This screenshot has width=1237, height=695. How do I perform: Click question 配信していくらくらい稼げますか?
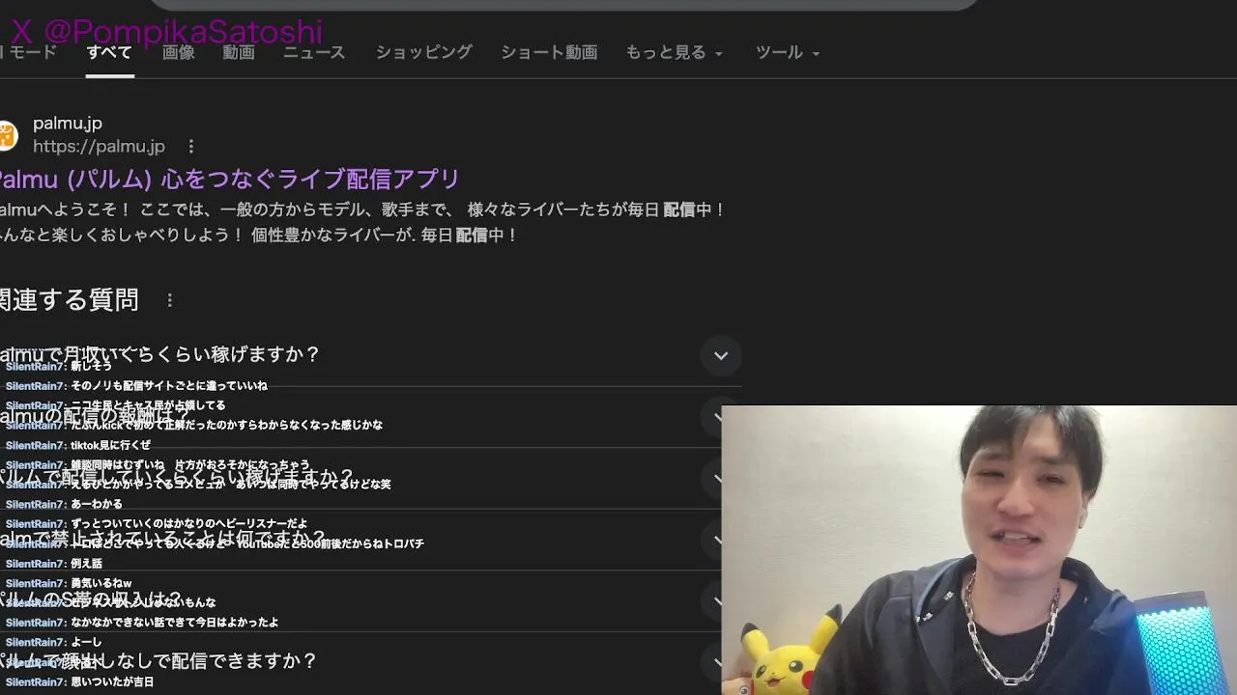point(178,477)
